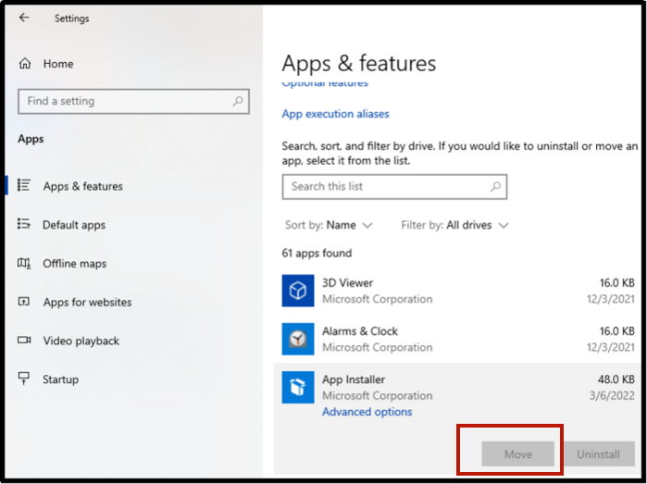The width and height of the screenshot is (647, 484).
Task: Focus the Find a setting search box
Action: pyautogui.click(x=125, y=102)
